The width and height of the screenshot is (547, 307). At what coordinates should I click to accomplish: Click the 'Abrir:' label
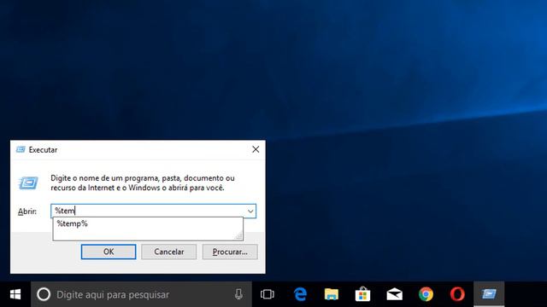click(x=27, y=211)
